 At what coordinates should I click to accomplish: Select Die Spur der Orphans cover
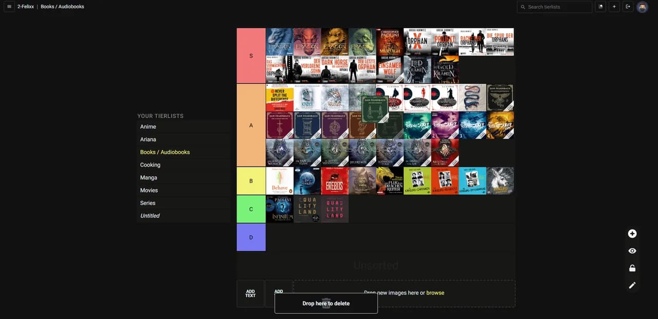point(500,42)
